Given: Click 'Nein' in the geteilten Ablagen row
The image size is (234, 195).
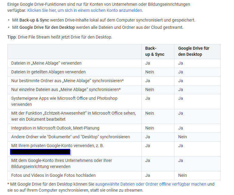Looking at the screenshot, I should [x=150, y=72].
